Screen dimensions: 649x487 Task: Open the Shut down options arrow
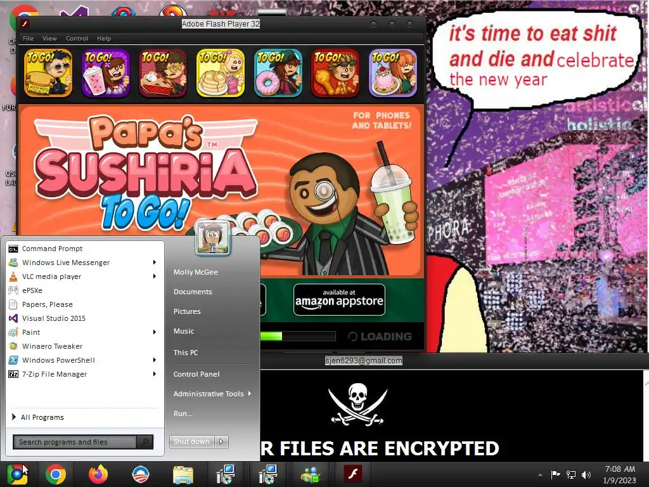pos(221,441)
